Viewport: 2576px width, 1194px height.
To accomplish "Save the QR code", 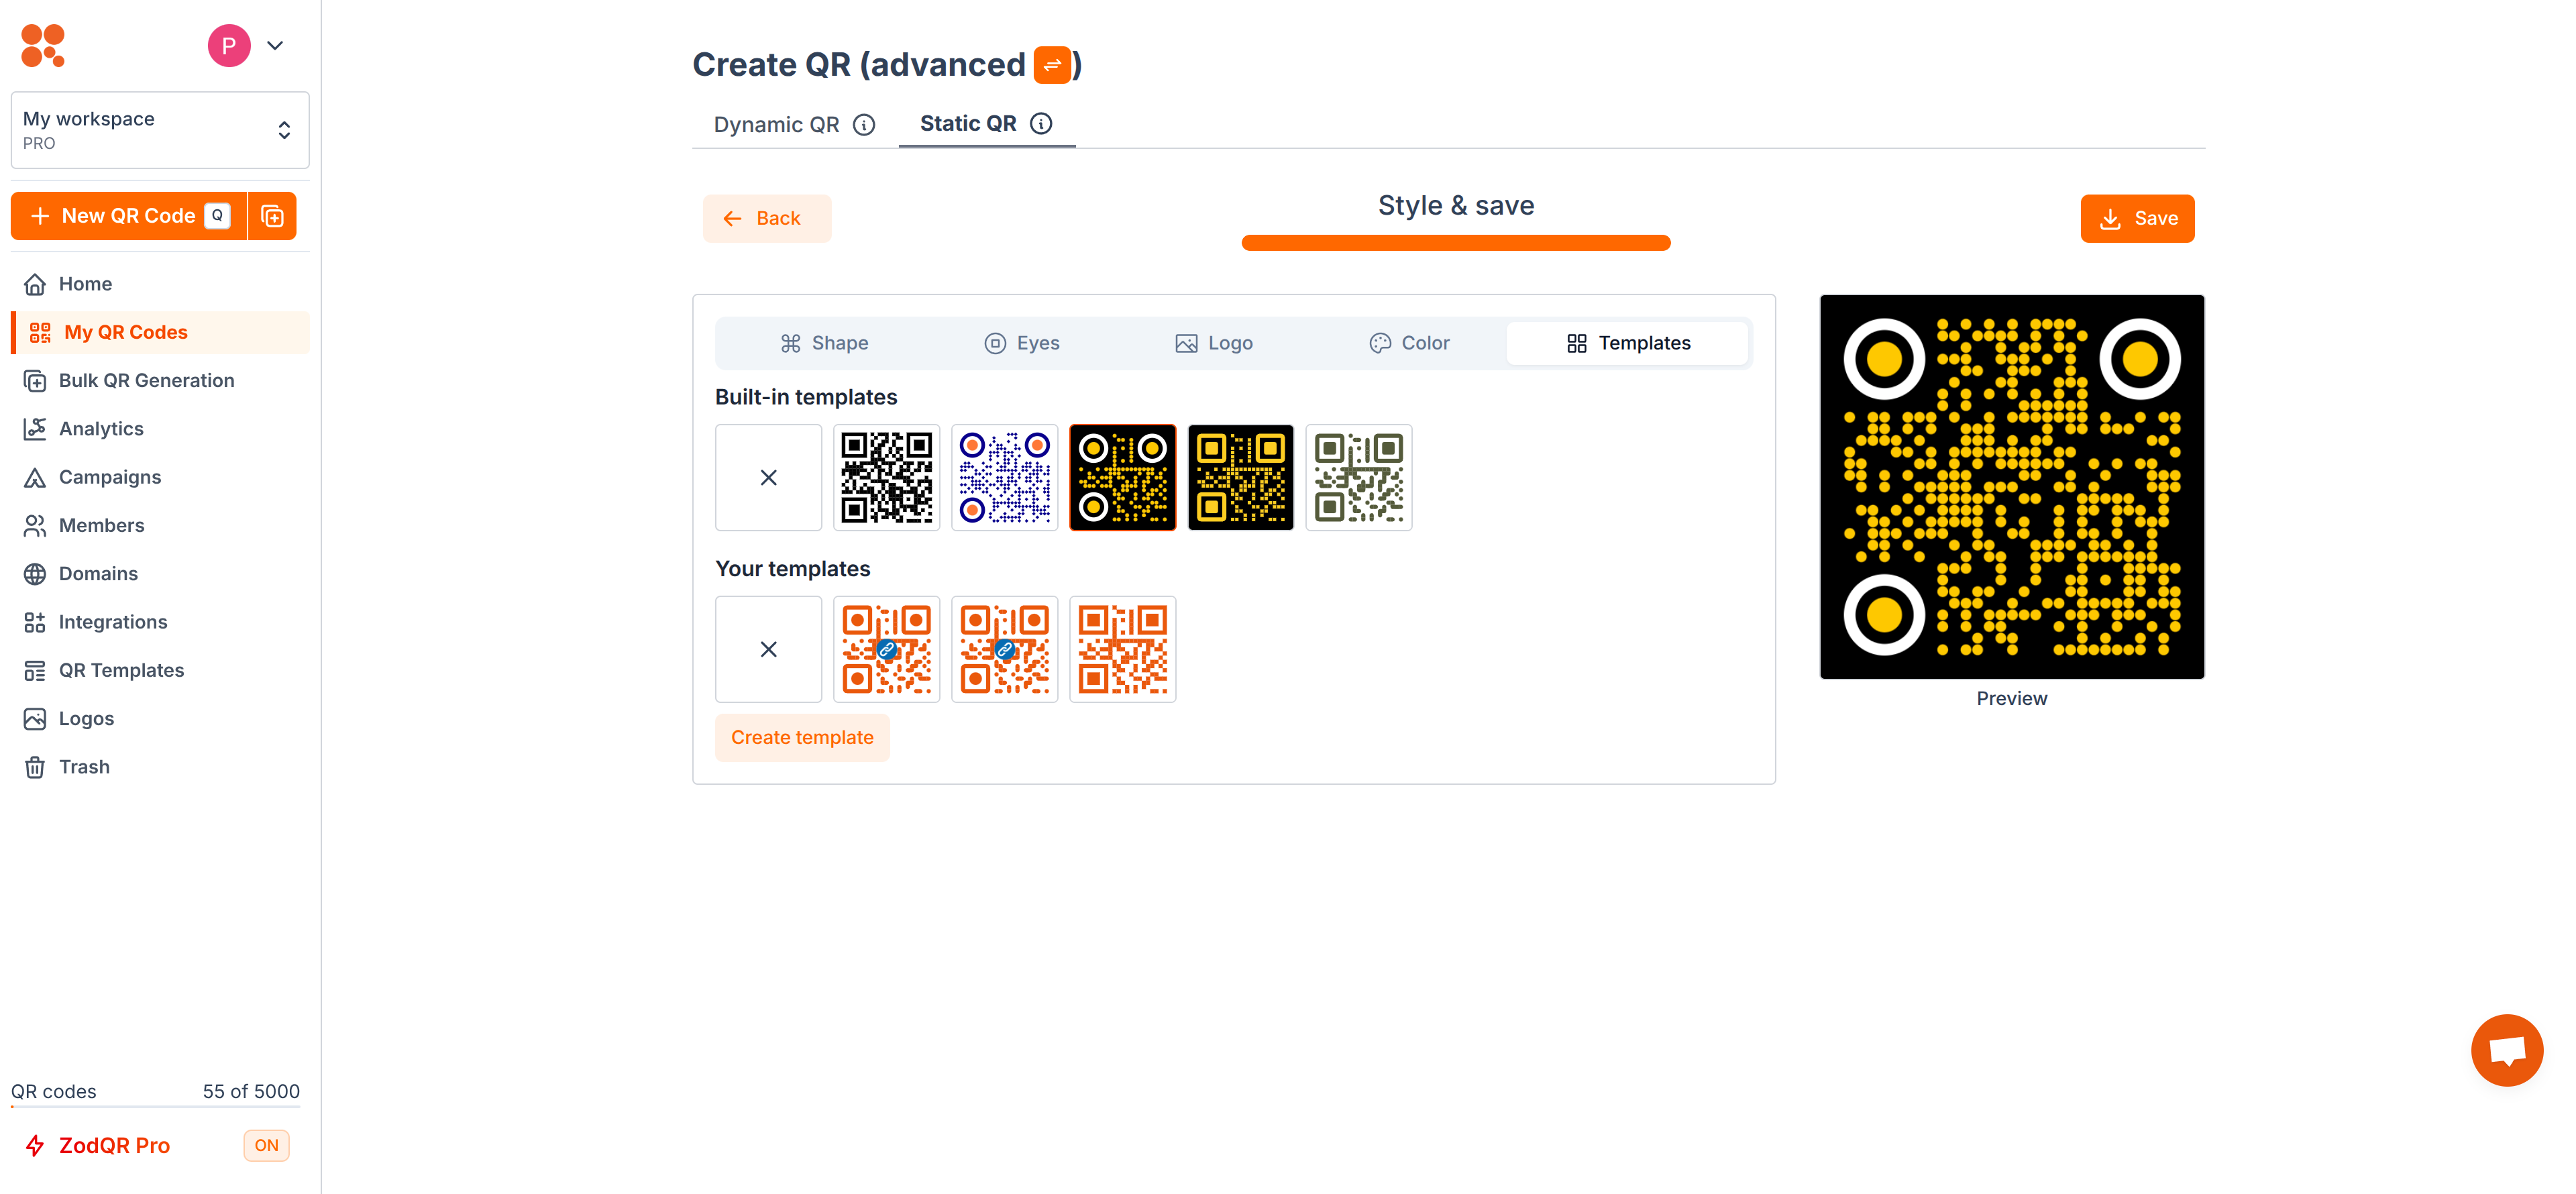I will (x=2138, y=218).
